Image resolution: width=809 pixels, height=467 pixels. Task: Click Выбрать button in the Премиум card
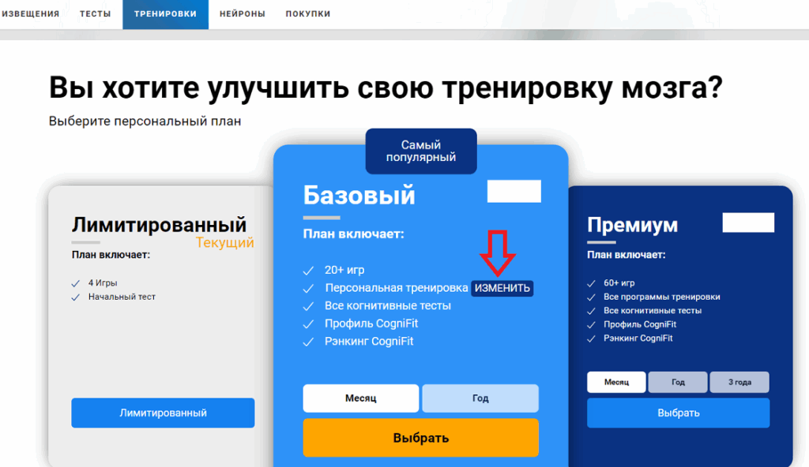point(678,413)
